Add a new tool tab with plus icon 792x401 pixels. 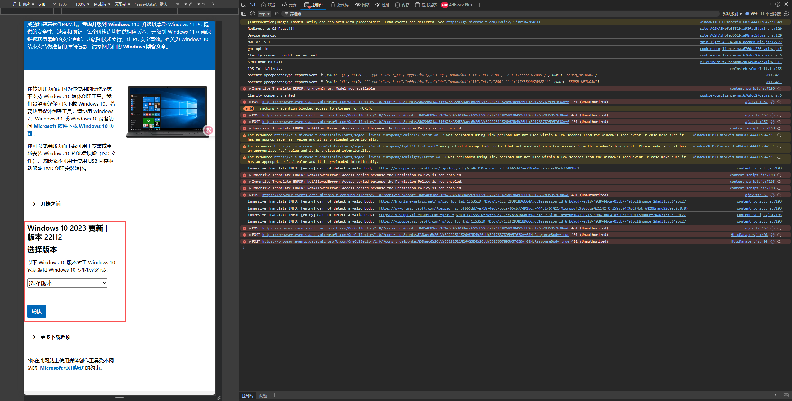click(480, 5)
